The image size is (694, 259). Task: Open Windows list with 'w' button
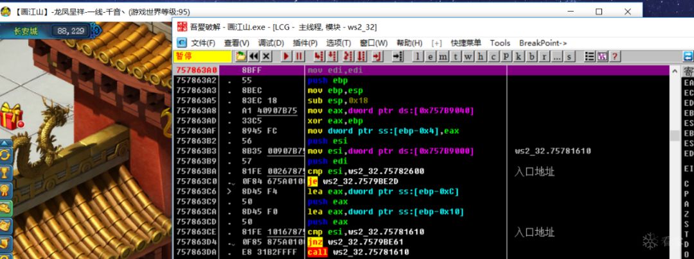point(468,56)
